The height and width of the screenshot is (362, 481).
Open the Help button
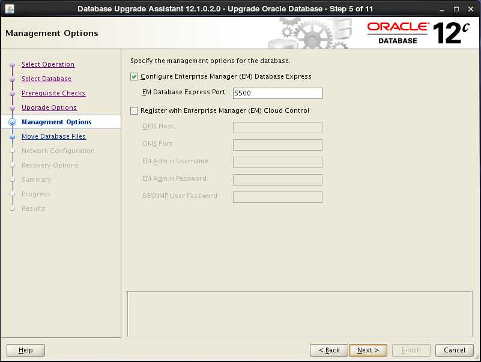[x=26, y=350]
